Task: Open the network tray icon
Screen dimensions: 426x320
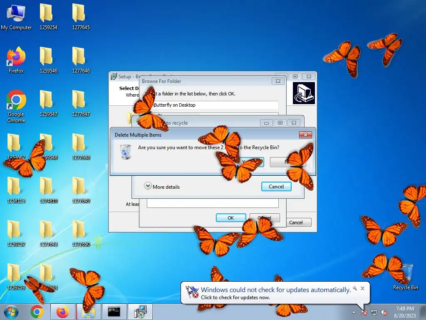Action: (374, 312)
